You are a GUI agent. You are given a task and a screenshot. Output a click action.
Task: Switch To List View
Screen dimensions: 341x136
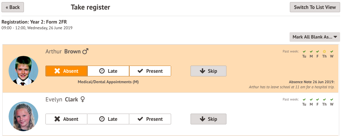[x=315, y=7]
